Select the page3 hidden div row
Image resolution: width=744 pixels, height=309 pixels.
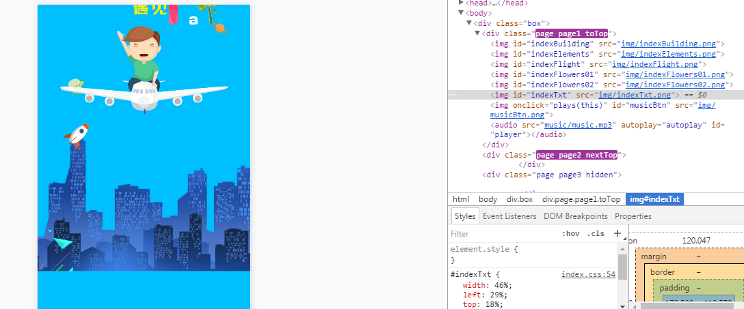(596, 175)
